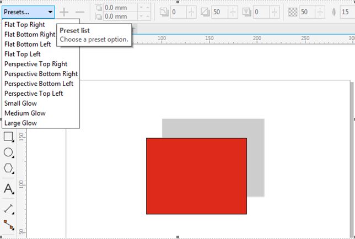
Task: Choose the Perspective Bottom Right preset
Action: point(41,74)
